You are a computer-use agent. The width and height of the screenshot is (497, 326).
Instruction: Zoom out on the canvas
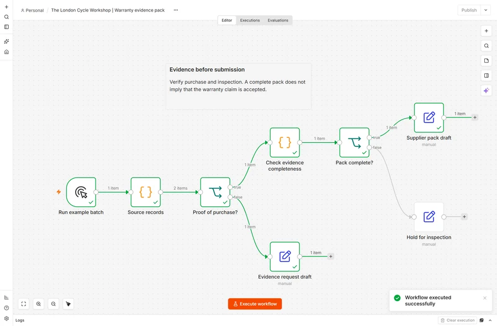(x=54, y=304)
